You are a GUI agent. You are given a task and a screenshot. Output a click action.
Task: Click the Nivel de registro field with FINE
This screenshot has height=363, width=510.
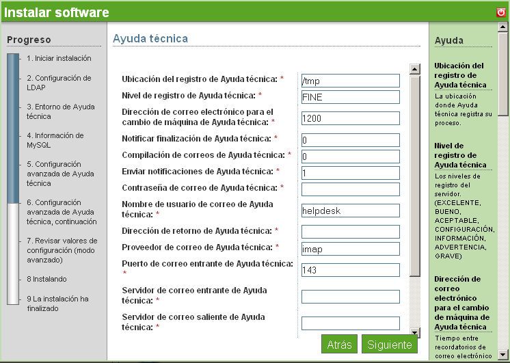click(x=350, y=97)
